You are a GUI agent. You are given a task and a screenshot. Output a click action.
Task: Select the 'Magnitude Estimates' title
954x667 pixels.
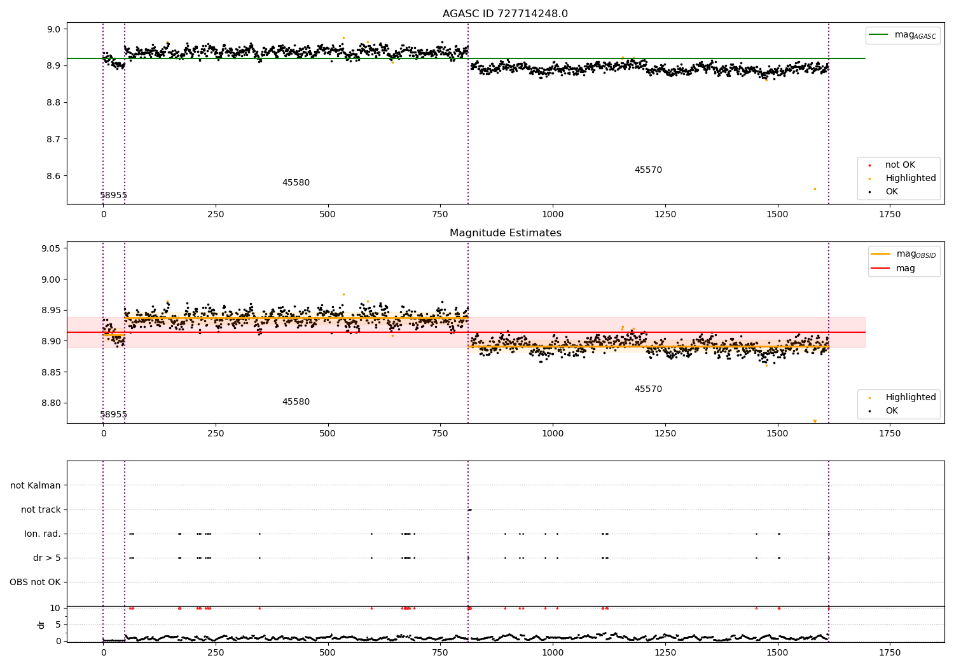coord(505,233)
